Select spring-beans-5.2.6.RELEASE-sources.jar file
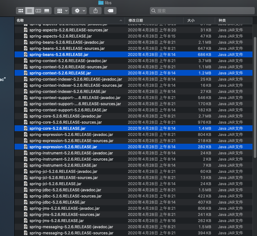This screenshot has height=236, width=257. (134, 49)
